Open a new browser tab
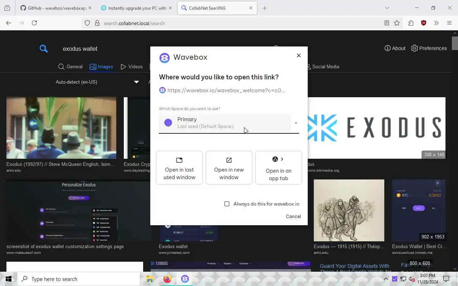Image resolution: width=458 pixels, height=286 pixels. click(x=264, y=8)
